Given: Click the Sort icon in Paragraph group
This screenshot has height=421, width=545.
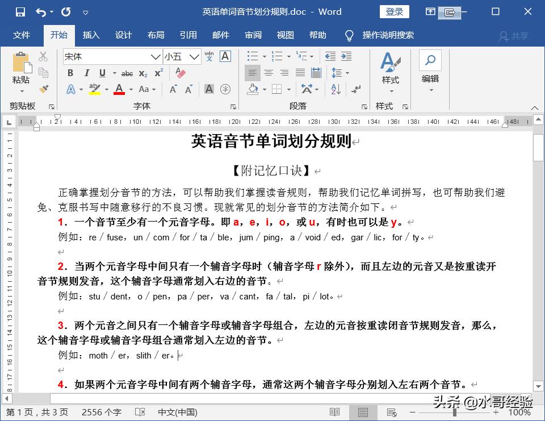Looking at the screenshot, I should pyautogui.click(x=335, y=89).
